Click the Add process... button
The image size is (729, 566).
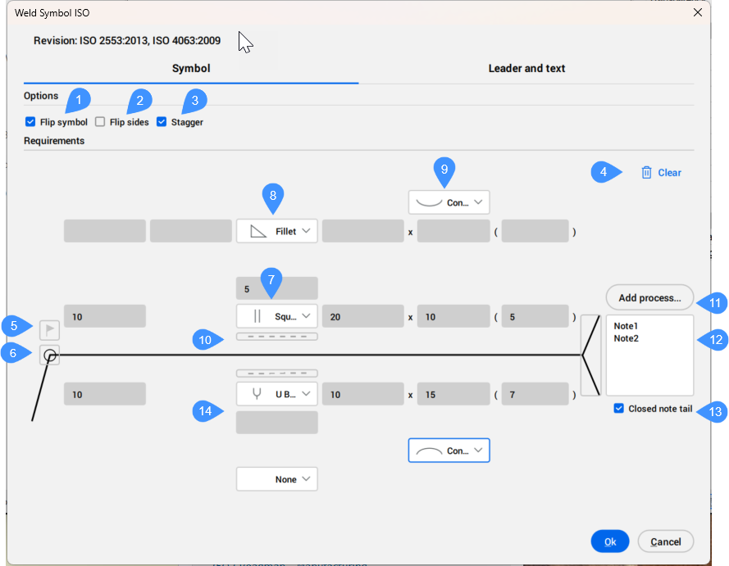point(649,297)
